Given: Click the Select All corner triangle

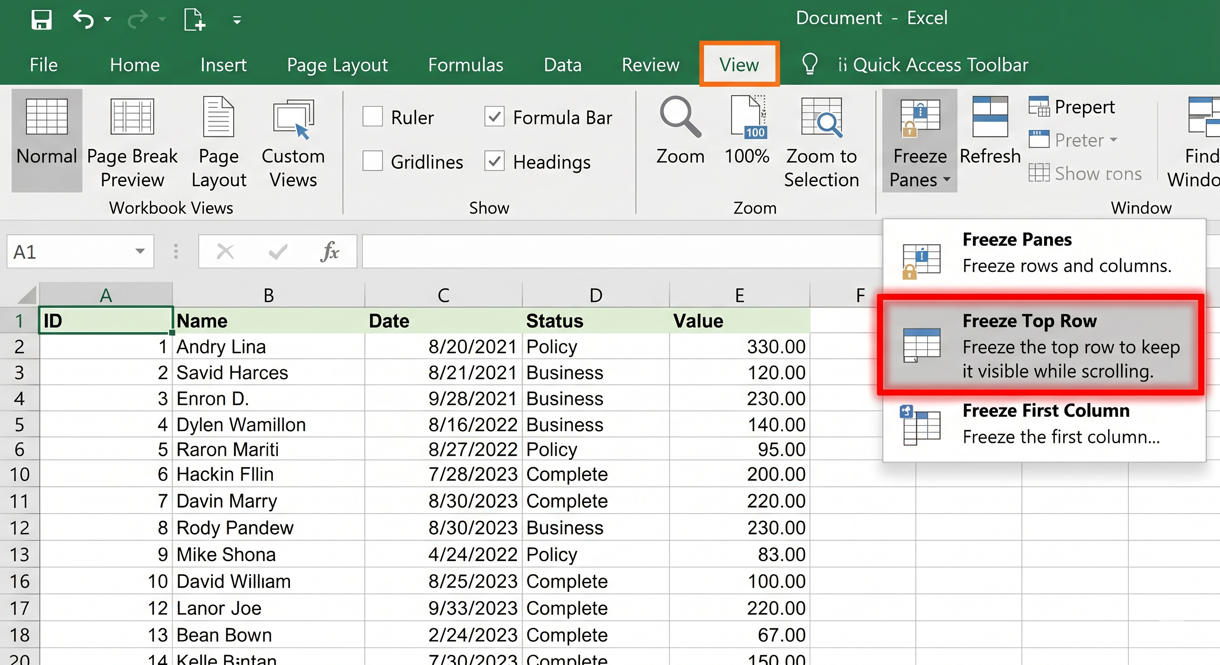Looking at the screenshot, I should 27,294.
